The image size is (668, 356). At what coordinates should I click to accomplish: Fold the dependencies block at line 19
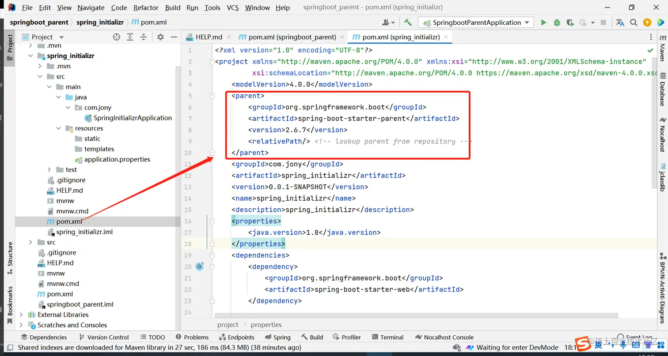click(212, 255)
